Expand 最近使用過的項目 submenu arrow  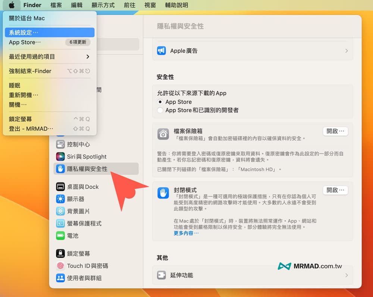coord(88,57)
